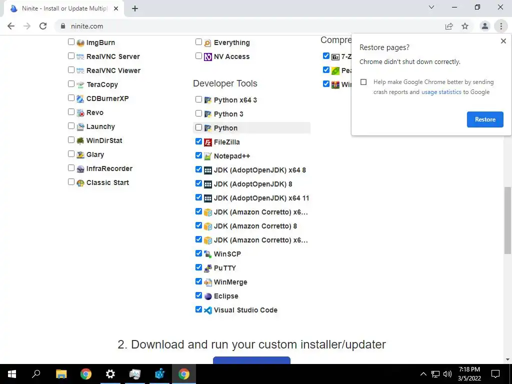Uncheck the FileZilla checkbox
512x384 pixels.
[x=198, y=141]
